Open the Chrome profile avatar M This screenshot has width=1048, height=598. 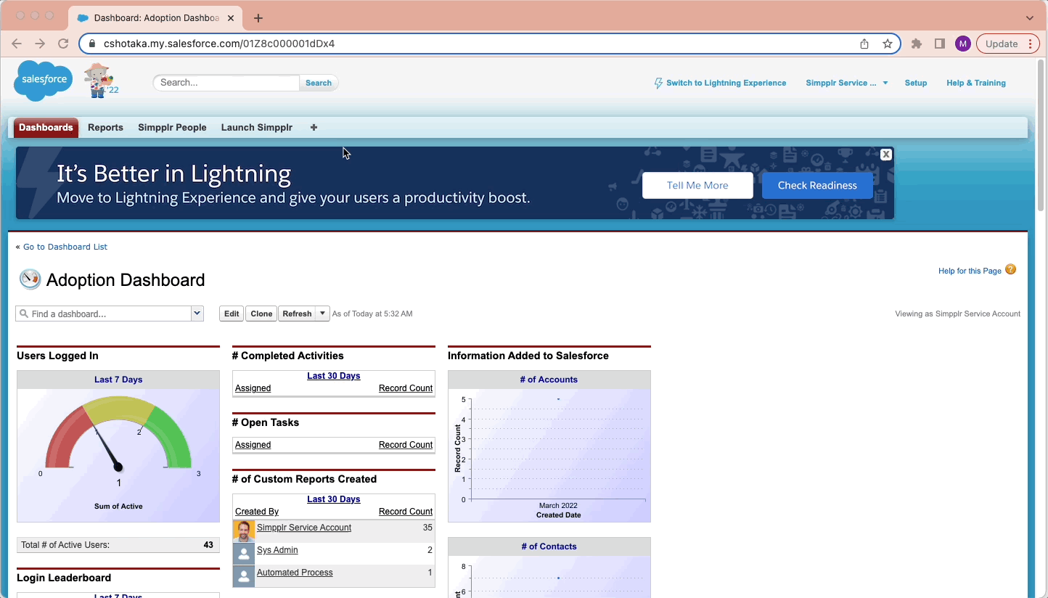[963, 44]
